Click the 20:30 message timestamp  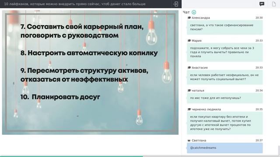click(x=259, y=18)
